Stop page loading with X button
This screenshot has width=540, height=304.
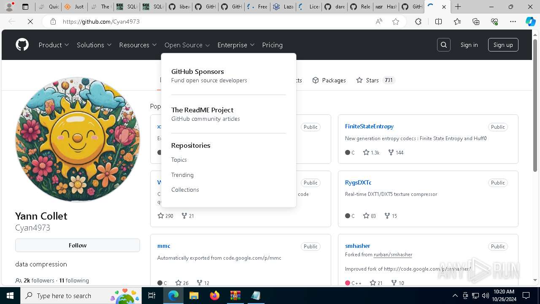coord(30,22)
